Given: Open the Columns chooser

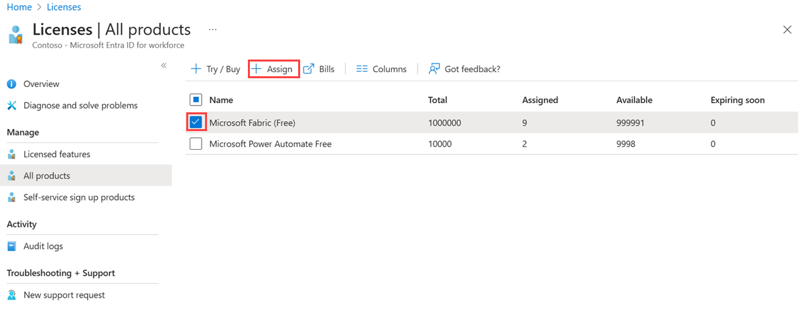Looking at the screenshot, I should click(x=381, y=69).
